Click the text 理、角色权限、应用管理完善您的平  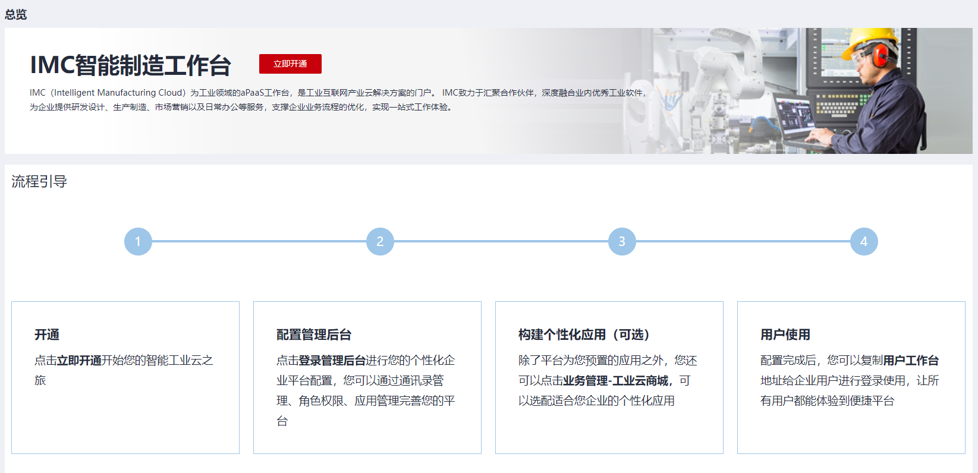[366, 401]
